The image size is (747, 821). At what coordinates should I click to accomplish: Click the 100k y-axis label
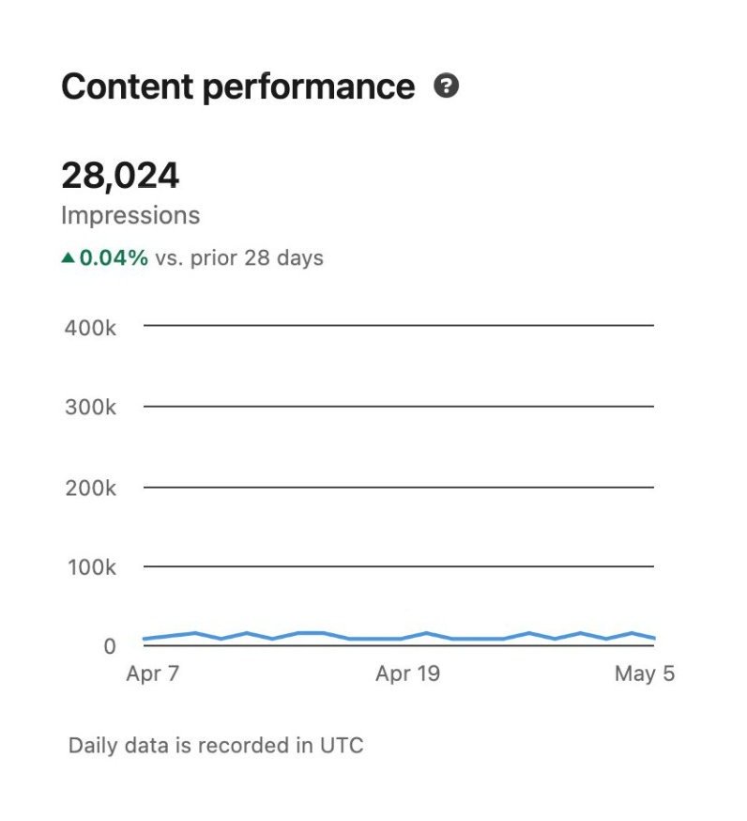pos(90,567)
